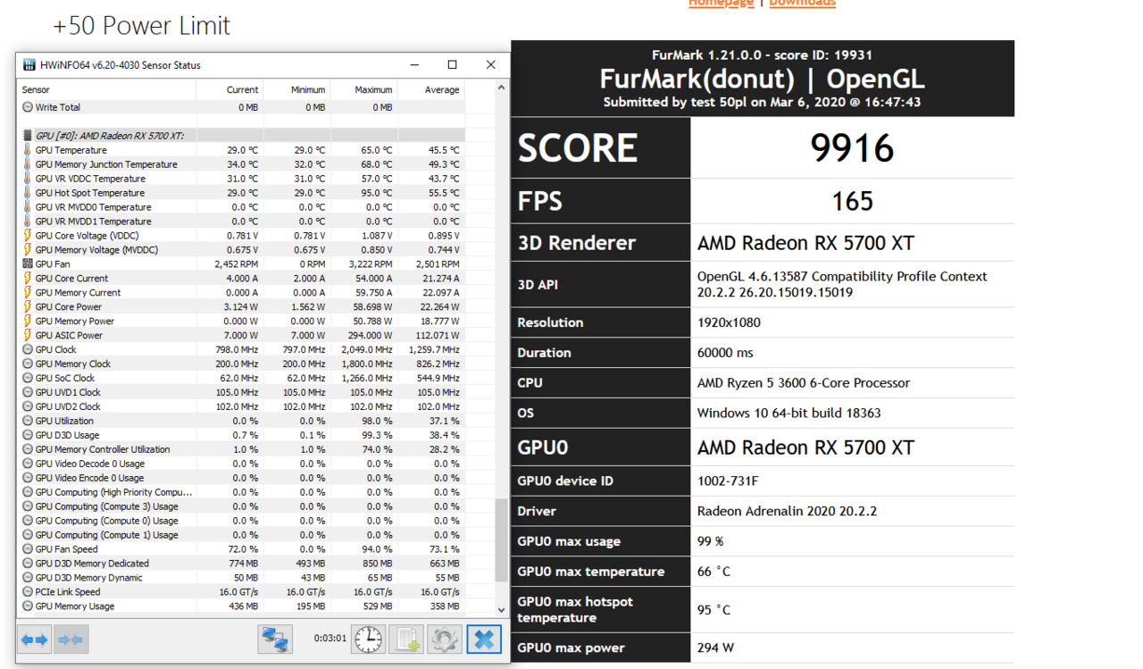This screenshot has width=1143, height=669.
Task: Click the thermometer icon for GPU Temperature
Action: coord(28,150)
